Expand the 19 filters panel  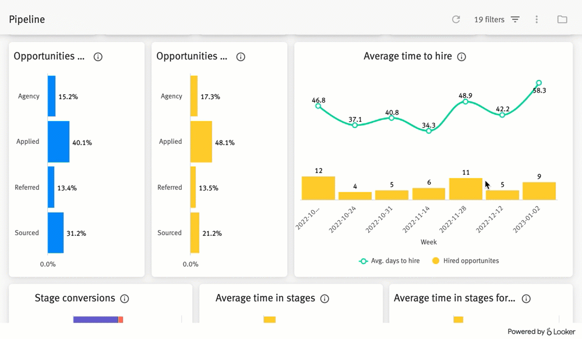tap(490, 19)
